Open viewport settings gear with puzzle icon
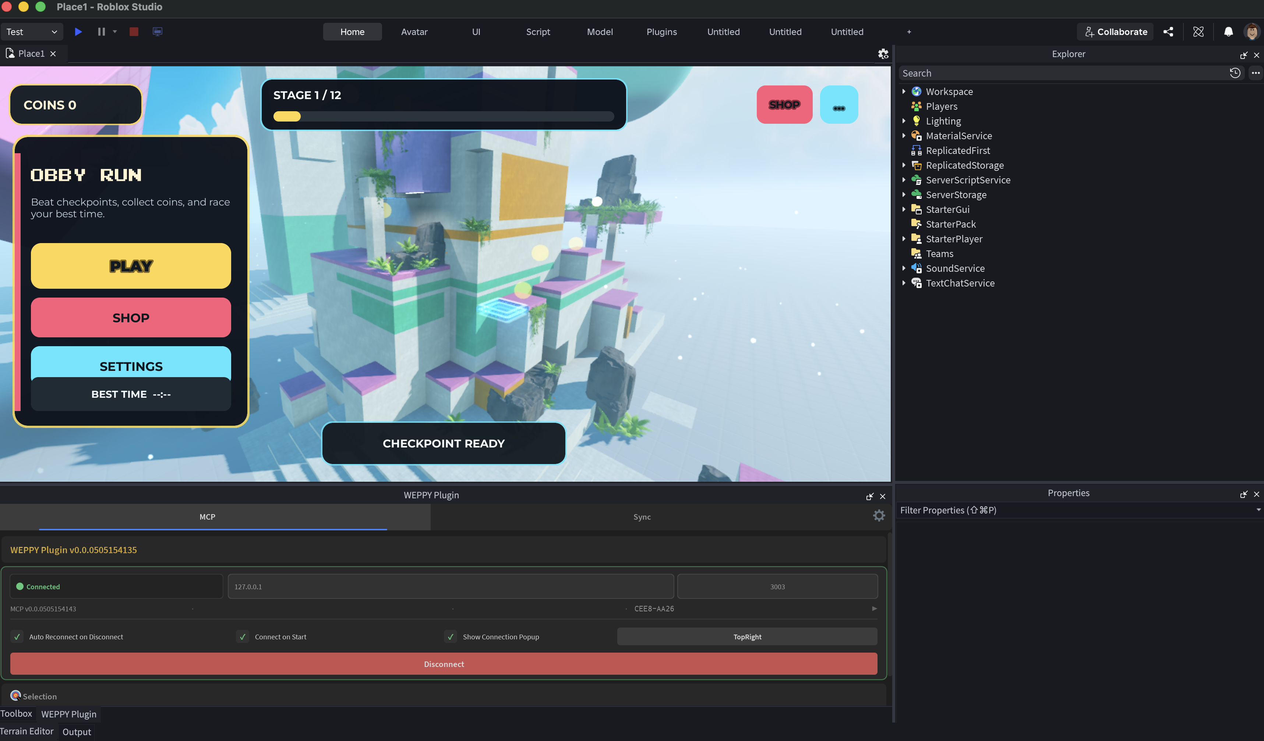Screen dimensions: 1264x741 (883, 54)
